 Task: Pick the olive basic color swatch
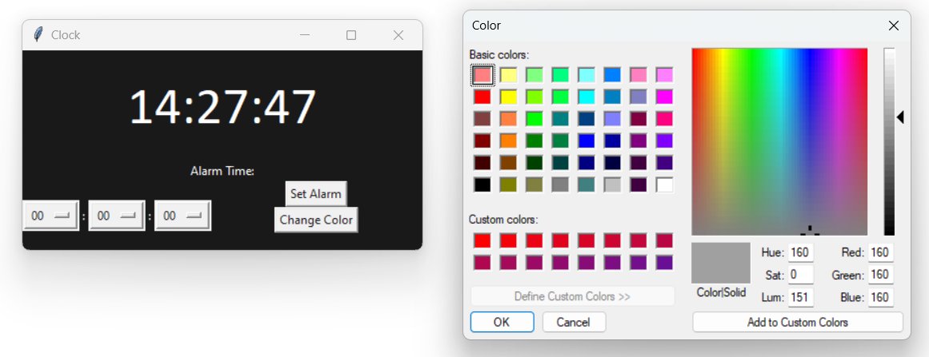pyautogui.click(x=508, y=185)
